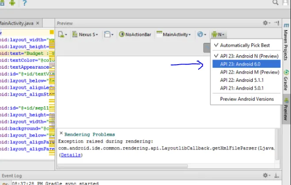Open the locale globe dropdown
This screenshot has height=185, width=291.
point(202,35)
